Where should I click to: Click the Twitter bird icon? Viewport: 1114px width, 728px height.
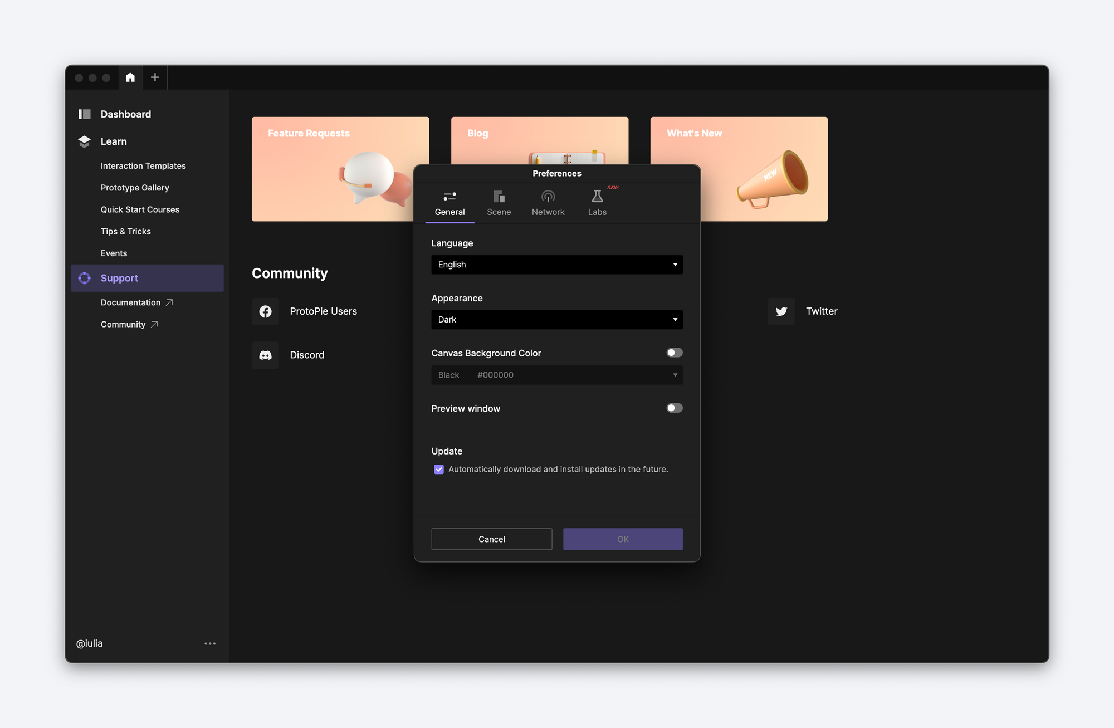click(x=781, y=311)
